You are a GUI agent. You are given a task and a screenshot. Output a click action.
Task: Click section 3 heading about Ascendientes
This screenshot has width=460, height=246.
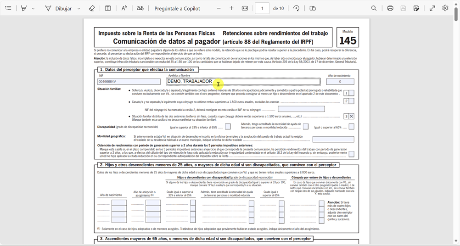tap(205, 238)
